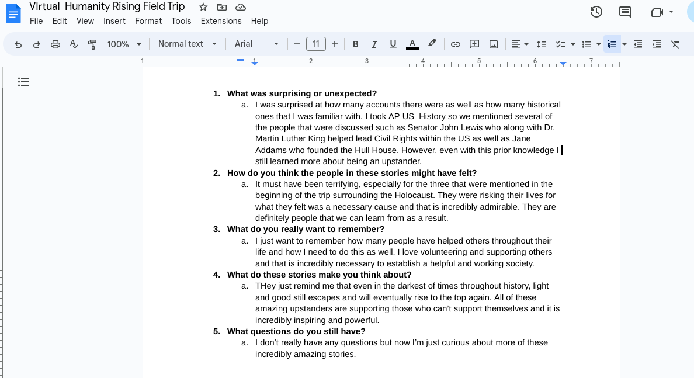
Task: Run spelling and grammar check icon
Action: [74, 44]
